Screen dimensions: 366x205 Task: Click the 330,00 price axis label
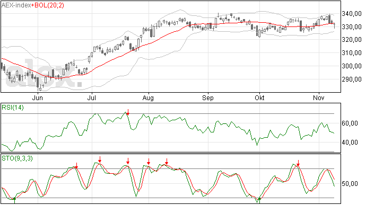click(x=352, y=27)
